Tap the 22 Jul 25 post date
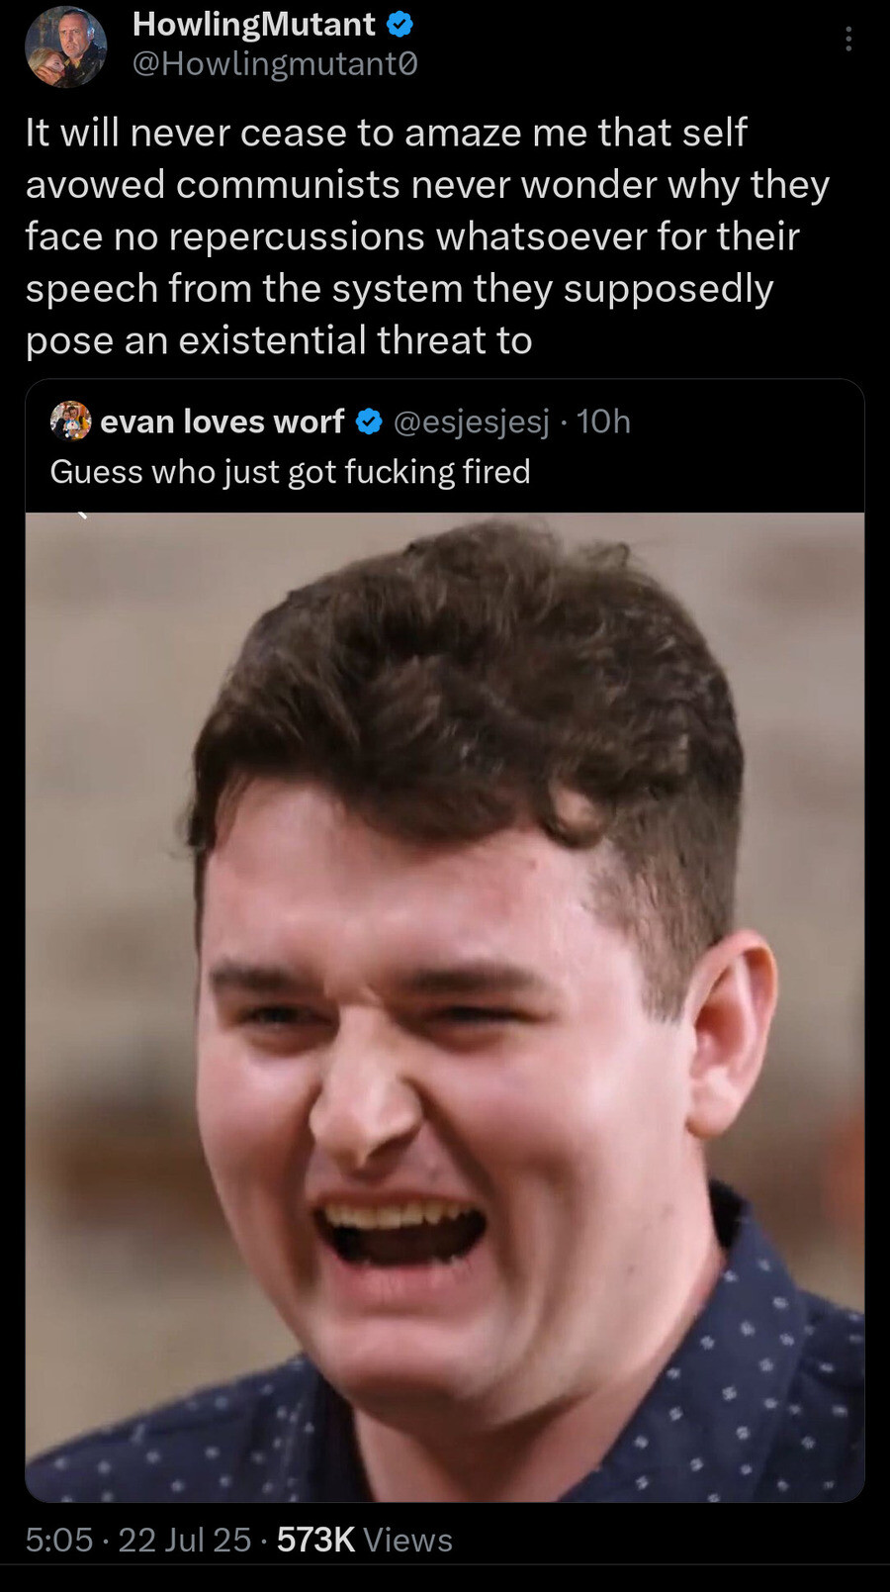Screen dimensions: 890x1592 click(185, 1540)
